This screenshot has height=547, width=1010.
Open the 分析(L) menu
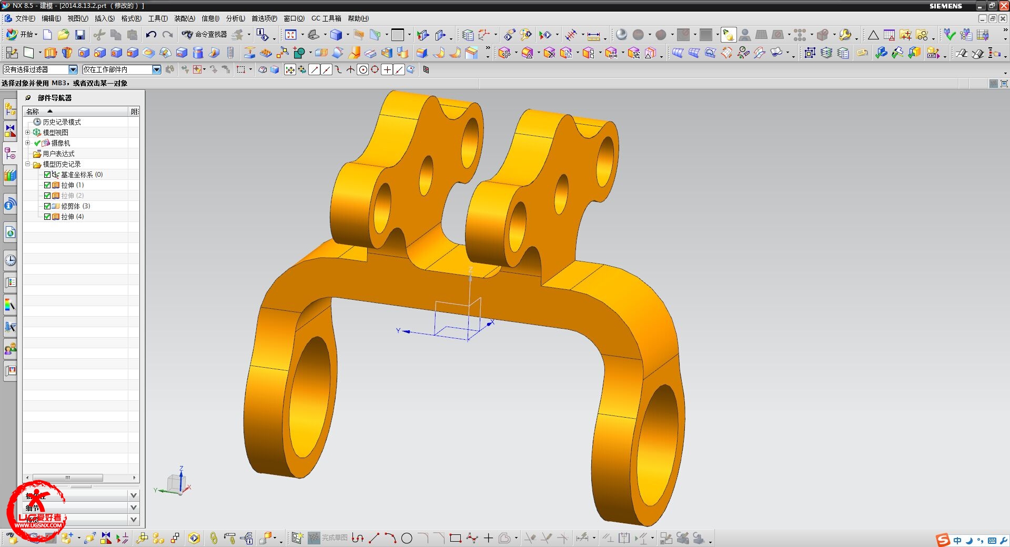(235, 18)
